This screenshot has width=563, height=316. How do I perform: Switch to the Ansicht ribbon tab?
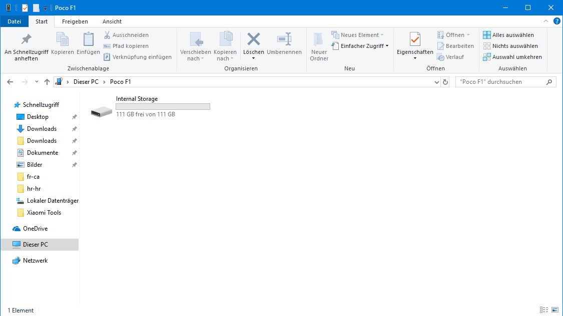112,21
